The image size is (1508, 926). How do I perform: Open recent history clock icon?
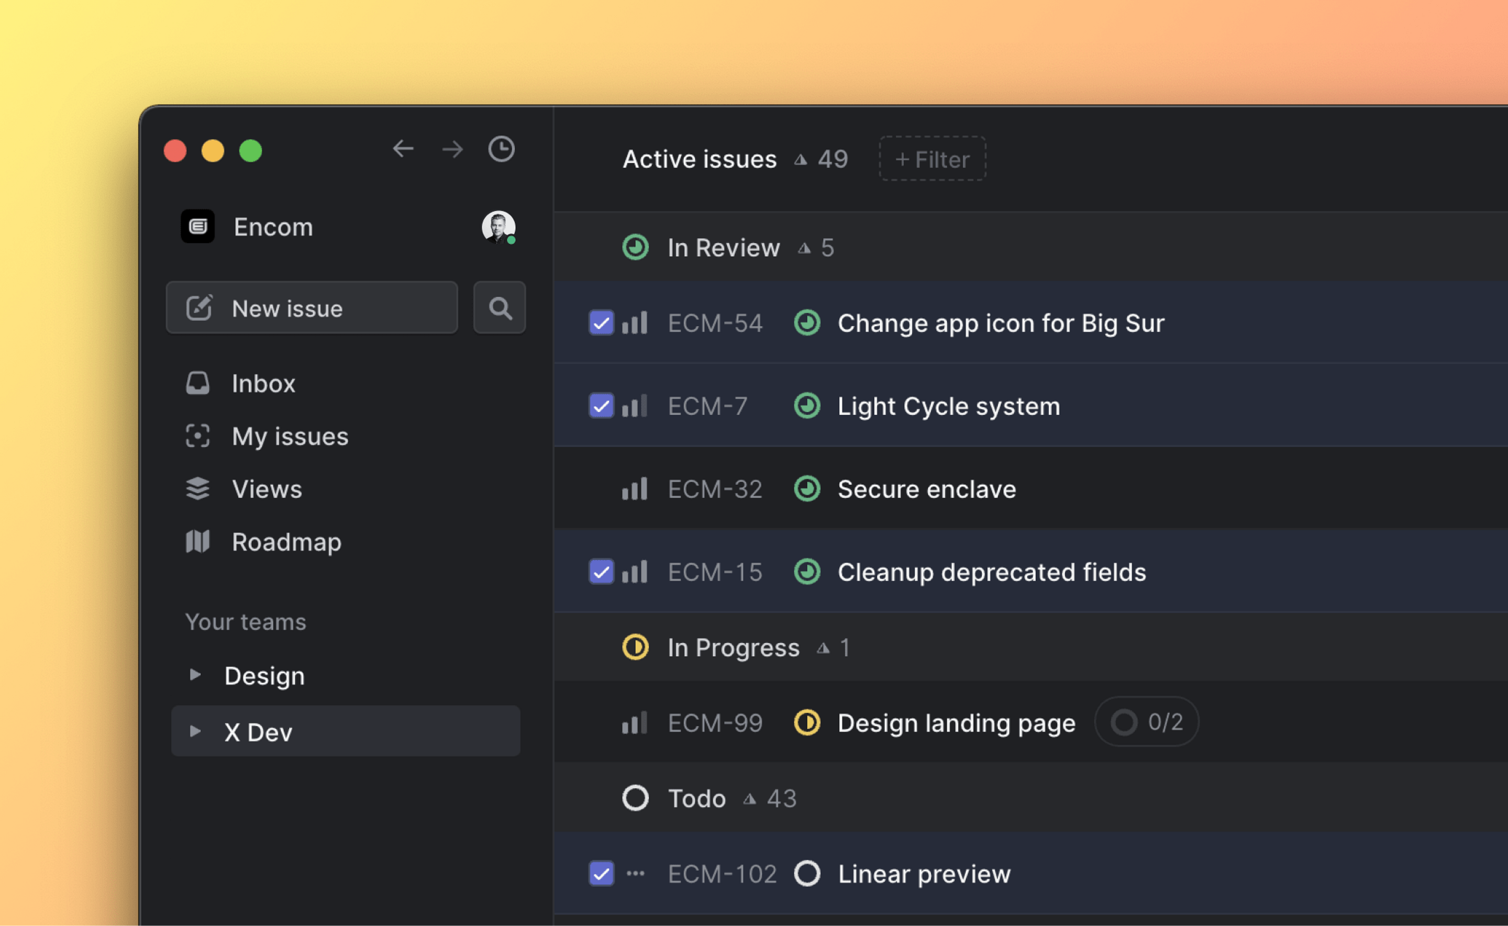pyautogui.click(x=501, y=149)
